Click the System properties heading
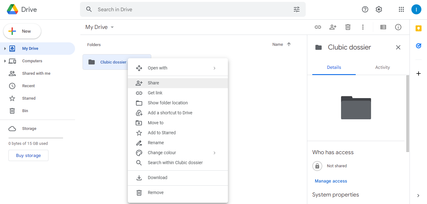The image size is (427, 204). tap(336, 195)
